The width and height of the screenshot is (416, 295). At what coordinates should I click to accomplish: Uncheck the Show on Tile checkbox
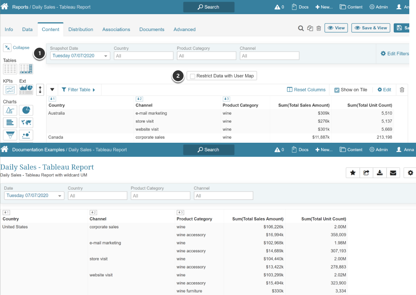(337, 90)
